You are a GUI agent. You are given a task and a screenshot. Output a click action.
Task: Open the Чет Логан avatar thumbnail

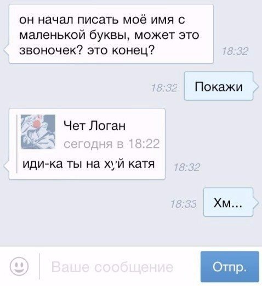(x=38, y=131)
